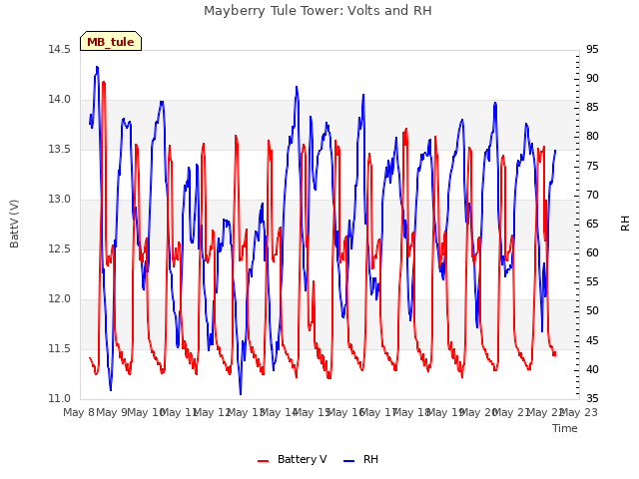Click the 11.5 voltage tick label
This screenshot has height=479, width=639.
60,348
